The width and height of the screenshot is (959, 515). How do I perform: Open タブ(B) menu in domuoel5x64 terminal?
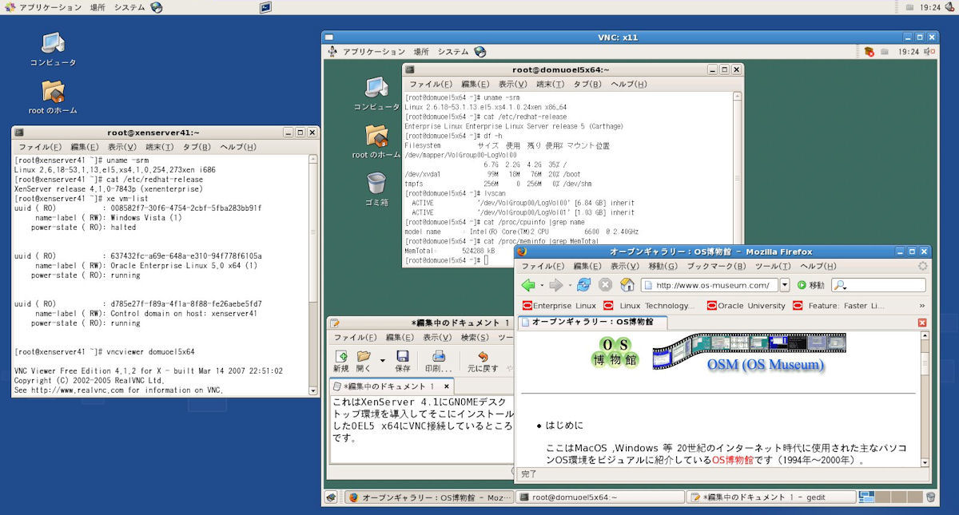(x=587, y=84)
